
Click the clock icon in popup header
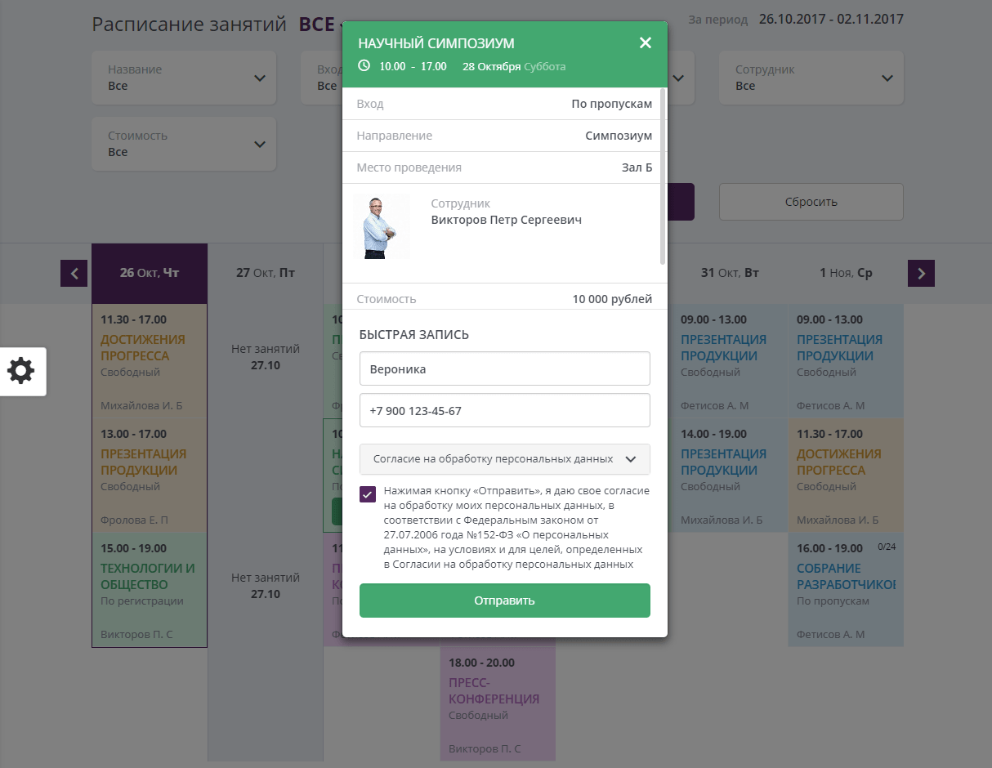(x=364, y=65)
